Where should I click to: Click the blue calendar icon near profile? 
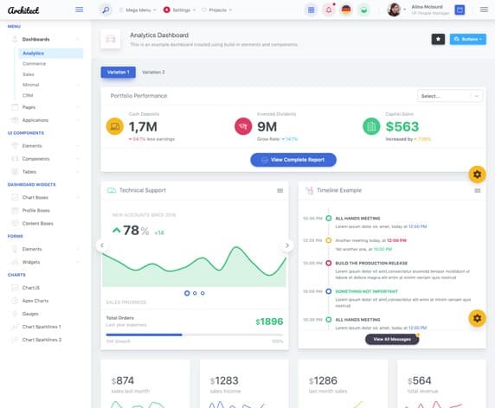click(460, 10)
